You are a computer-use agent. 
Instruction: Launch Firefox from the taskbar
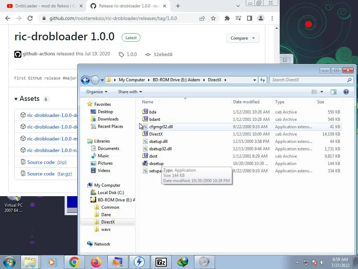(96, 262)
